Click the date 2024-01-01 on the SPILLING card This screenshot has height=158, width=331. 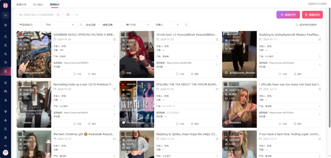point(167,89)
